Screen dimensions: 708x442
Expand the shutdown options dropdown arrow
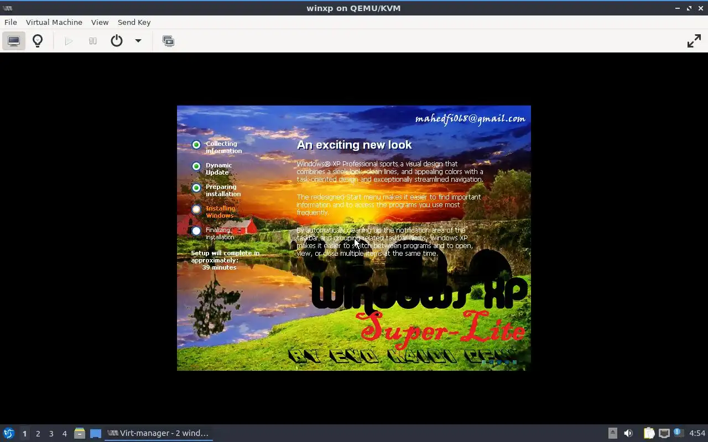coord(138,41)
